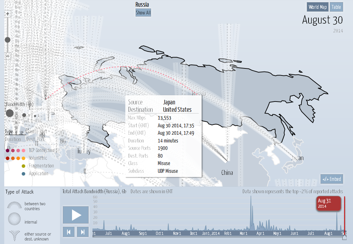Step back to previous day
Image resolution: width=353 pixels, height=244 pixels.
[x=69, y=232]
